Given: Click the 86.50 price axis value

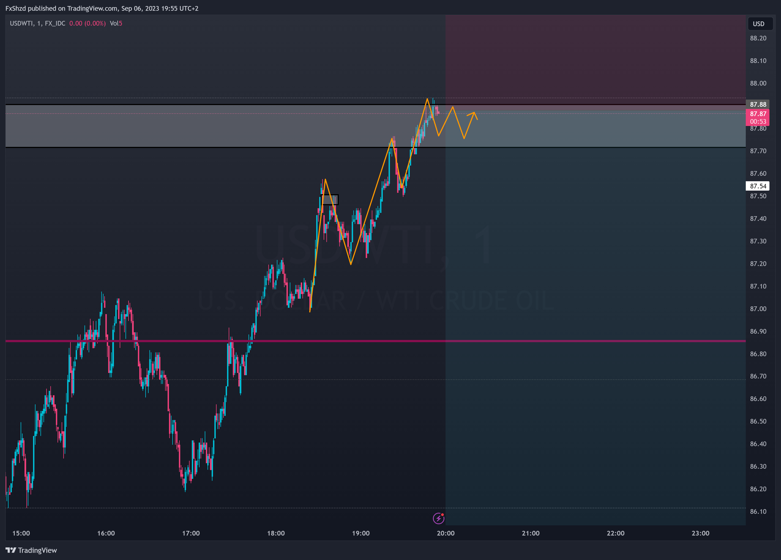Looking at the screenshot, I should click(758, 421).
